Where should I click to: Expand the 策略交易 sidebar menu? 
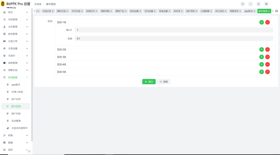tap(16, 70)
